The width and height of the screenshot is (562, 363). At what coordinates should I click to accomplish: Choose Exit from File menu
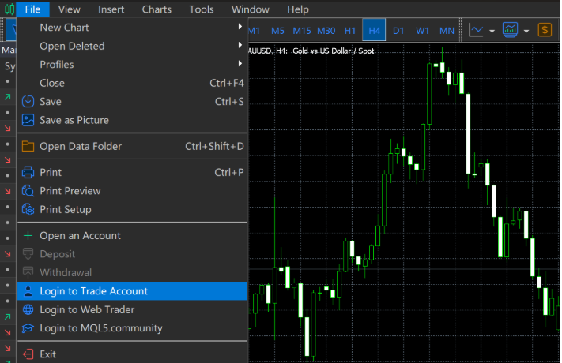(x=132, y=354)
